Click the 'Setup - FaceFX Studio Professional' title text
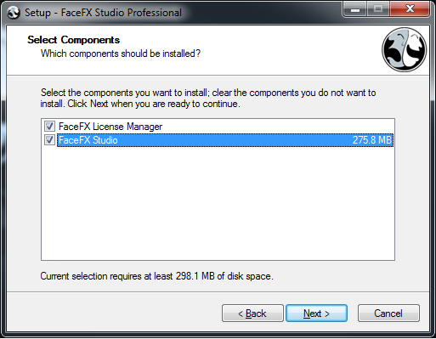 point(103,13)
